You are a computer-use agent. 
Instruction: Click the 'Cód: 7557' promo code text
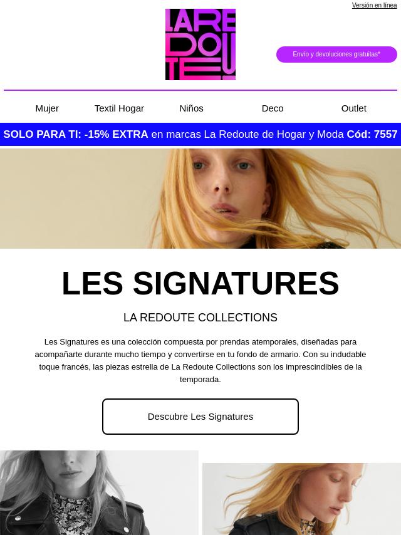click(372, 134)
